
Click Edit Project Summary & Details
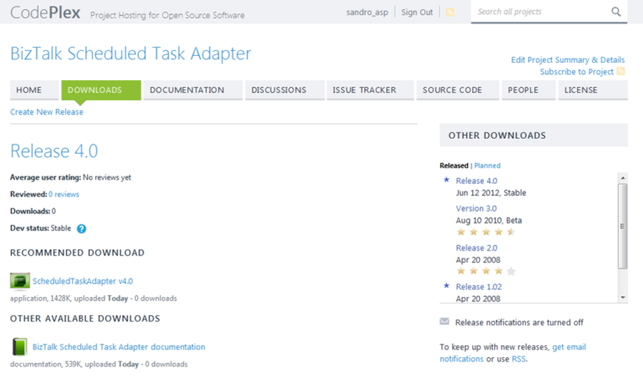pyautogui.click(x=568, y=60)
